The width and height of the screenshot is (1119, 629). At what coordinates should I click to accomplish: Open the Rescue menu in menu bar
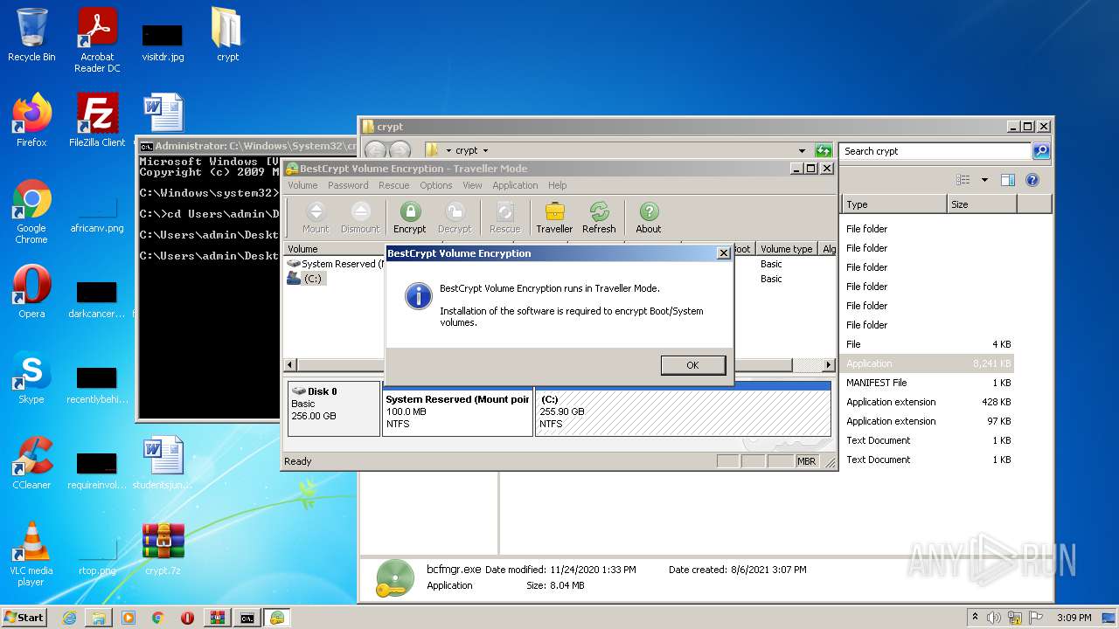393,185
